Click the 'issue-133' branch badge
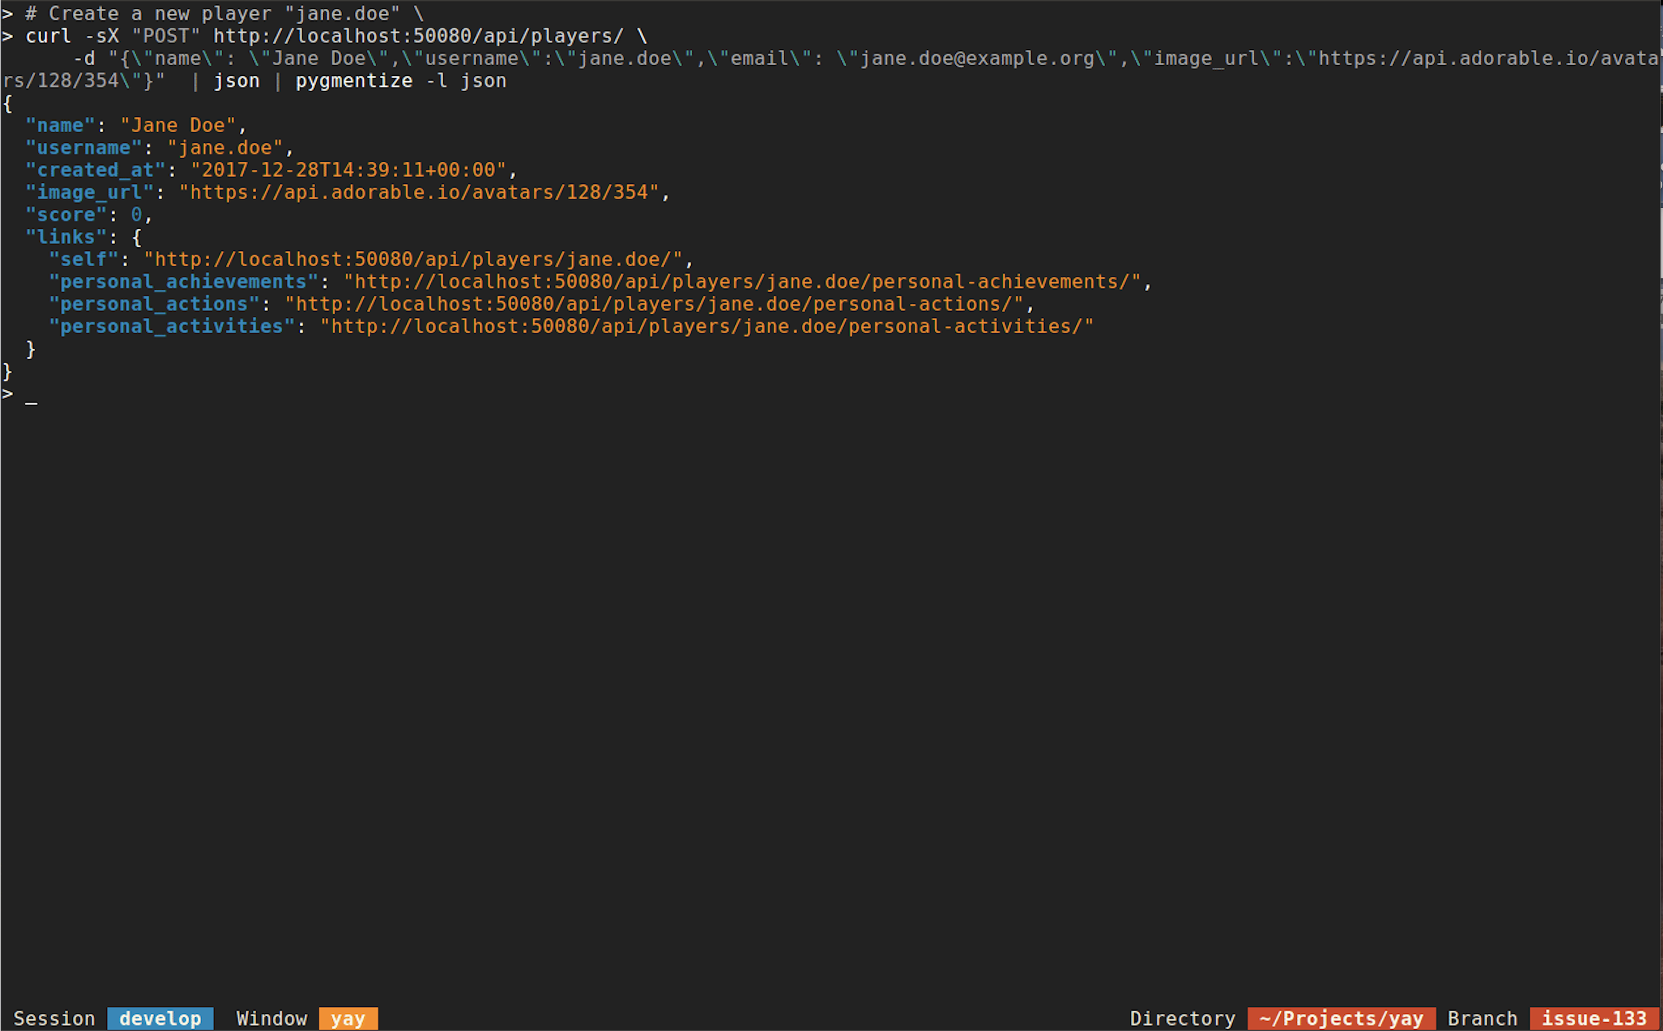Viewport: 1663px width, 1031px height. coord(1594,1018)
